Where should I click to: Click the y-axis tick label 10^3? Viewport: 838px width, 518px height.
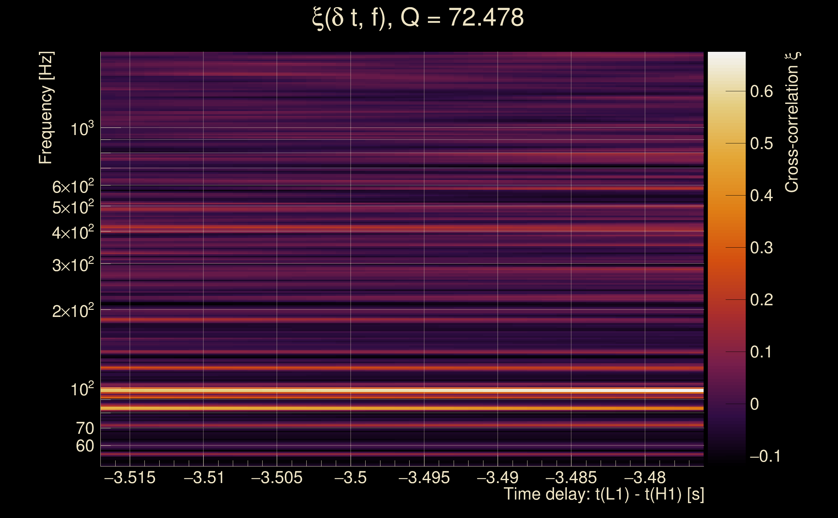(82, 129)
